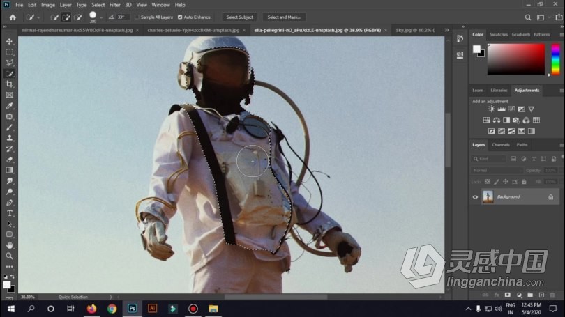Expand the toolbox double arrows

click(x=5, y=26)
